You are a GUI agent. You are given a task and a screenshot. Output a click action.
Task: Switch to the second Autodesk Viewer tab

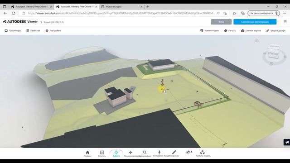[77, 7]
